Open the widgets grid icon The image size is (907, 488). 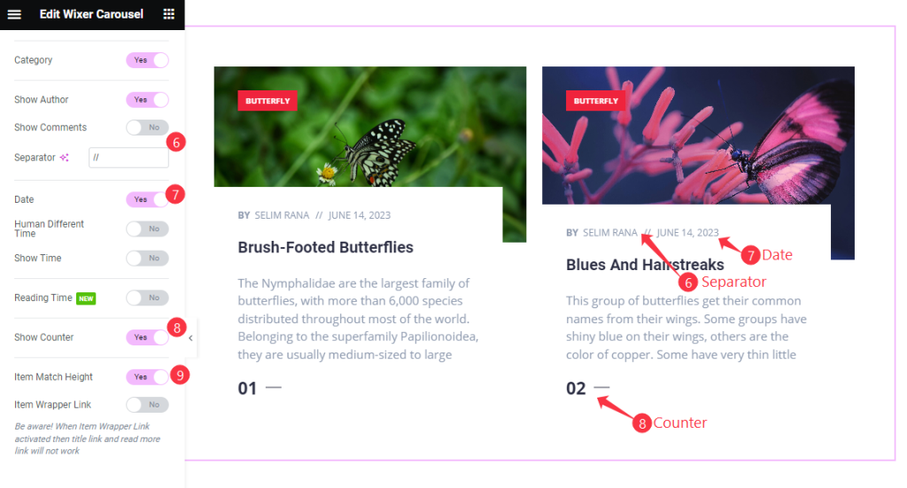[168, 14]
